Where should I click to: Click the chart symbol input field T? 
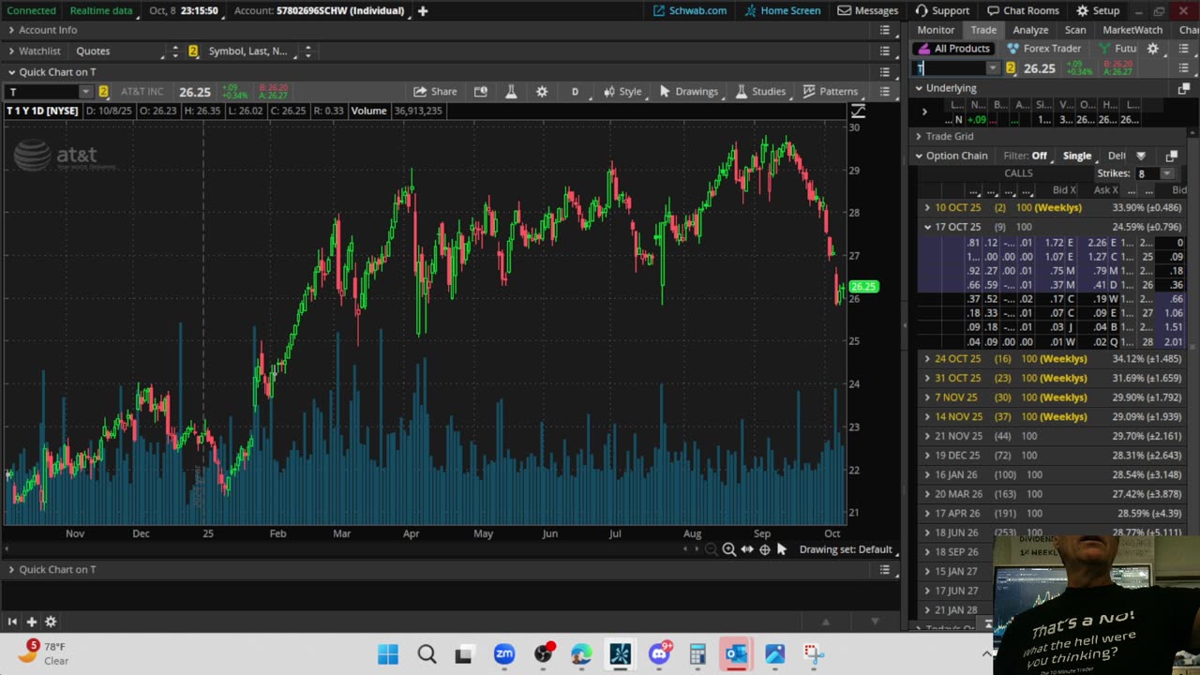tap(42, 91)
